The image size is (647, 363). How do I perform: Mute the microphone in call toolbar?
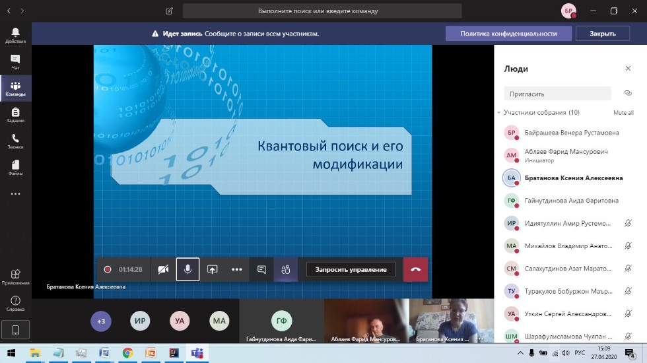187,269
